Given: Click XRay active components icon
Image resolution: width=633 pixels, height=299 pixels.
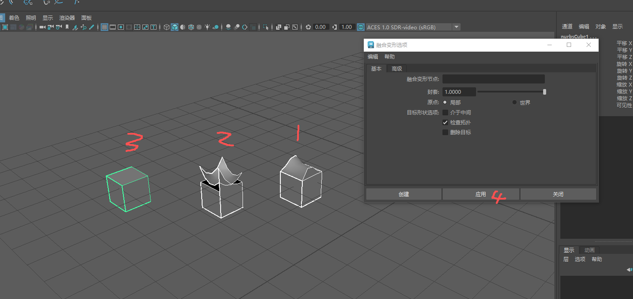Looking at the screenshot, I should click(x=287, y=27).
